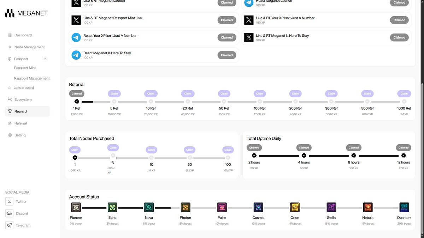Click the Claimed badge for 1 Ref
Image resolution: width=424 pixels, height=238 pixels.
coord(77,94)
